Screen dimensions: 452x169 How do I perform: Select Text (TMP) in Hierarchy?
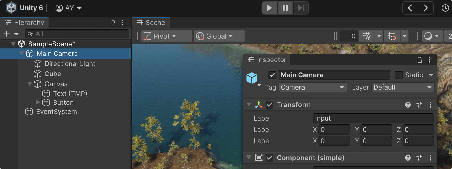tap(70, 94)
